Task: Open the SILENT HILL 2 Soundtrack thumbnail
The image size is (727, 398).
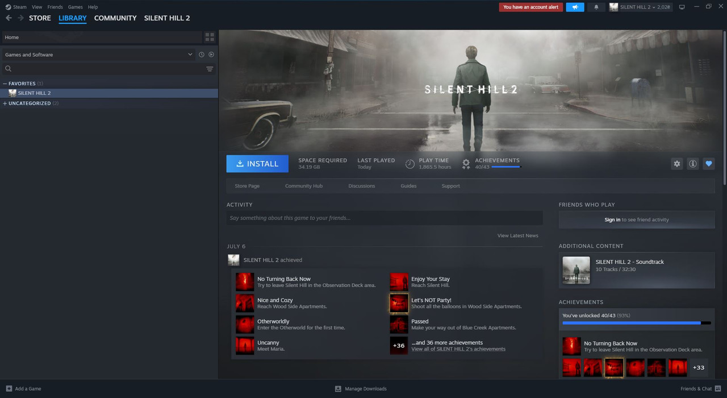Action: click(x=576, y=270)
